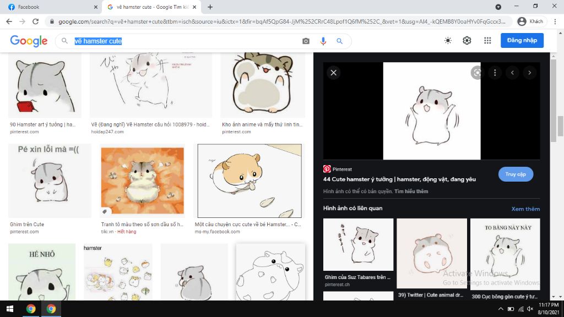Open the 44 Cute hamster ý tưởng title

pos(399,179)
